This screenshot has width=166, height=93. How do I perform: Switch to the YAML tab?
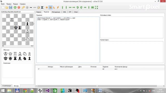pos(64,12)
